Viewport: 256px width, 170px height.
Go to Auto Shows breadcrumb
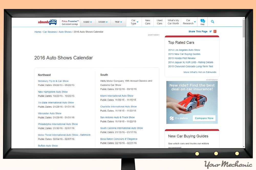click(65, 32)
